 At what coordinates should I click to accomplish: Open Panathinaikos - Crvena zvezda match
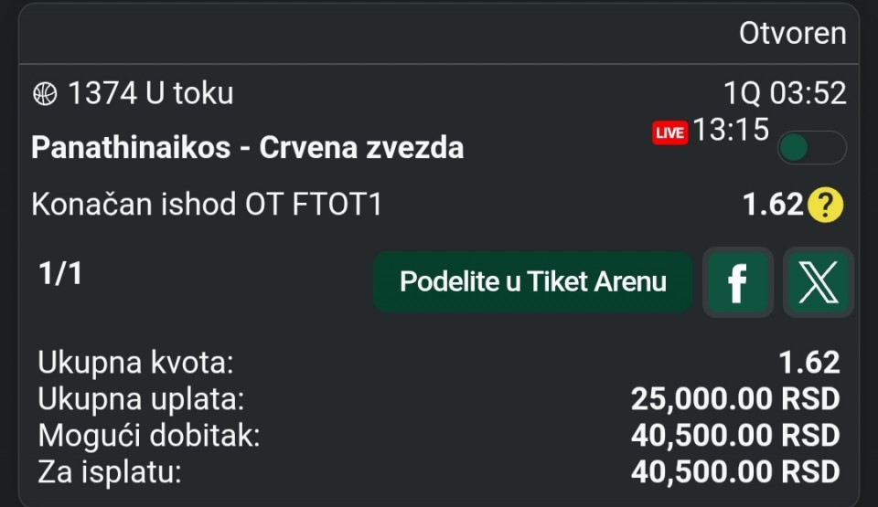247,148
